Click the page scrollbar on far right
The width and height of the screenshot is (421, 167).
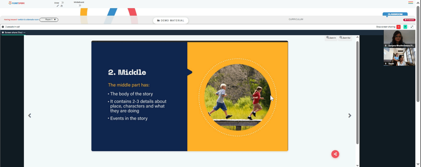[418, 54]
